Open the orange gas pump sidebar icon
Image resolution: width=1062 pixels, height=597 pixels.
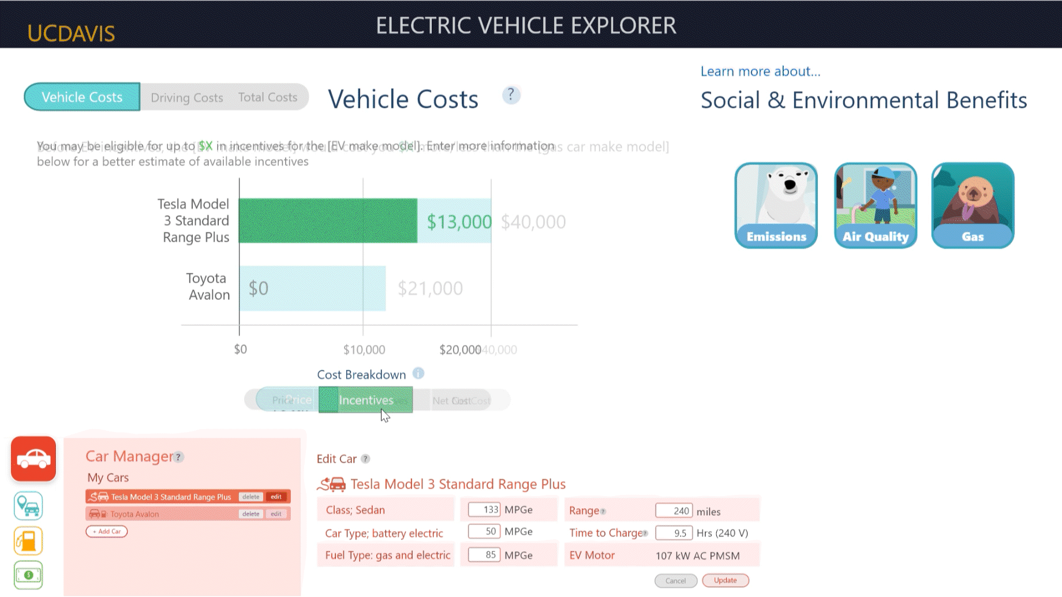click(28, 540)
